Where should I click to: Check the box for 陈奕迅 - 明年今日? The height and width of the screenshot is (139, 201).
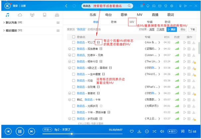73,61
